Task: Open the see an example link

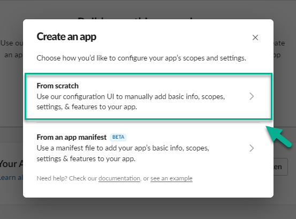Action: (171, 178)
